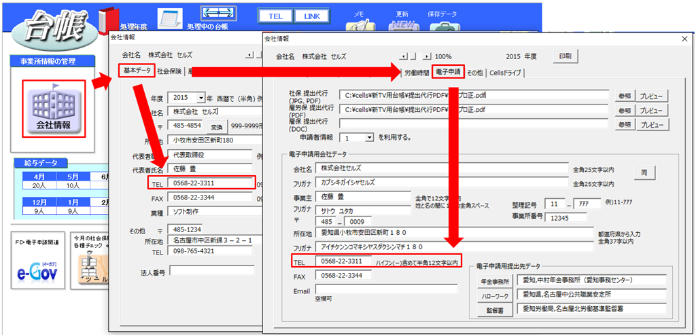Click the TEL field in 電子申請用会社データ

tap(343, 261)
